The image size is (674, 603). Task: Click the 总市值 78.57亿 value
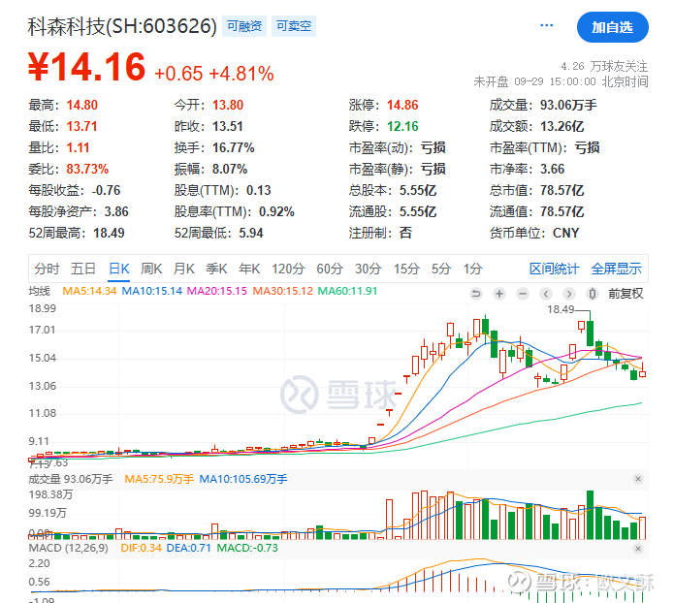[562, 190]
